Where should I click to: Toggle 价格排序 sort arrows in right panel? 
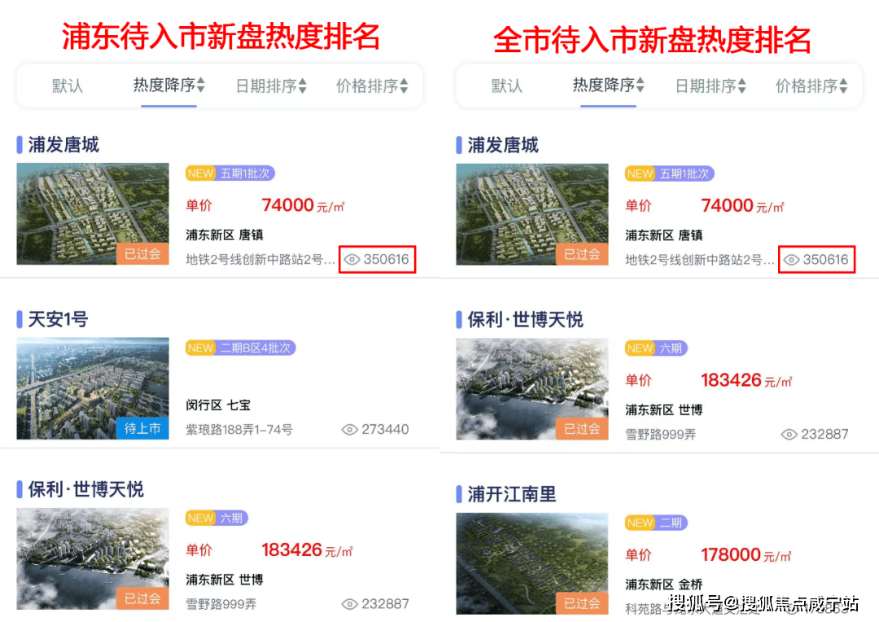844,85
